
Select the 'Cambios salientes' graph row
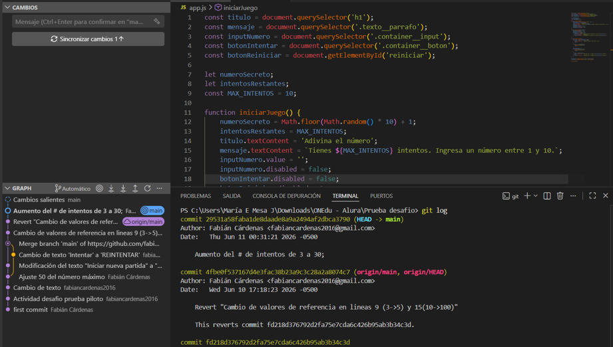click(x=87, y=200)
